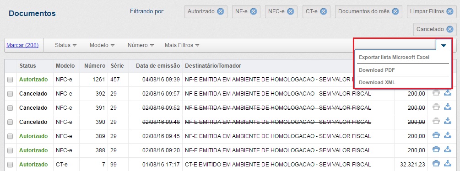
Task: Check the box for document 1261
Action: pos(10,80)
